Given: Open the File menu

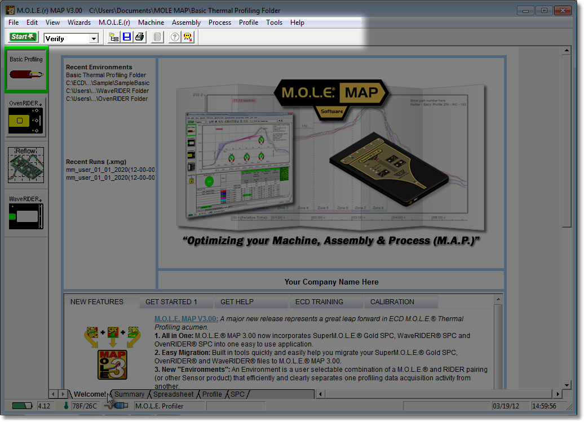Looking at the screenshot, I should (x=14, y=23).
